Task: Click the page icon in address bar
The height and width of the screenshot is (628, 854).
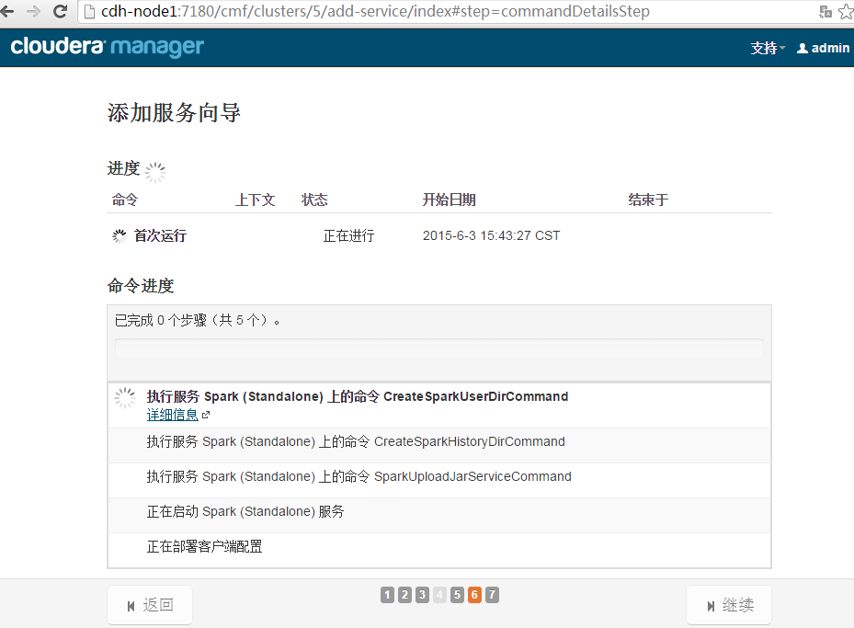Action: (x=90, y=11)
